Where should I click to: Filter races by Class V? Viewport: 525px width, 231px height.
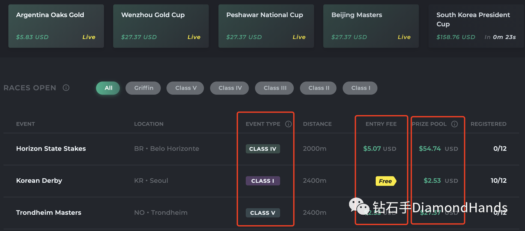[x=186, y=88]
